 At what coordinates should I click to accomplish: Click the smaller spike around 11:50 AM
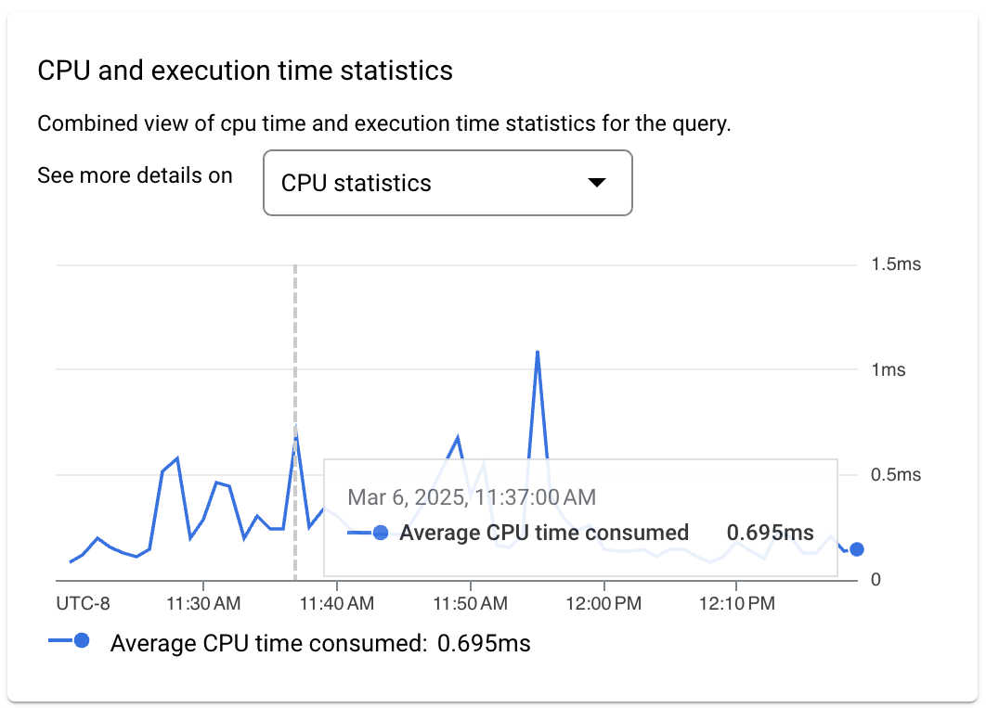(x=456, y=436)
